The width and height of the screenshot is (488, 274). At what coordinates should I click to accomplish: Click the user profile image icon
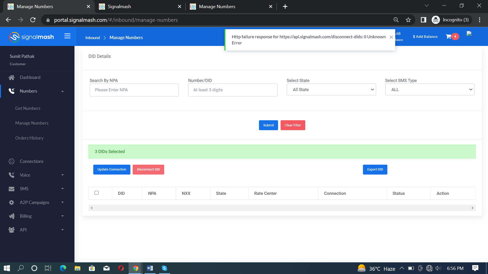tap(469, 33)
